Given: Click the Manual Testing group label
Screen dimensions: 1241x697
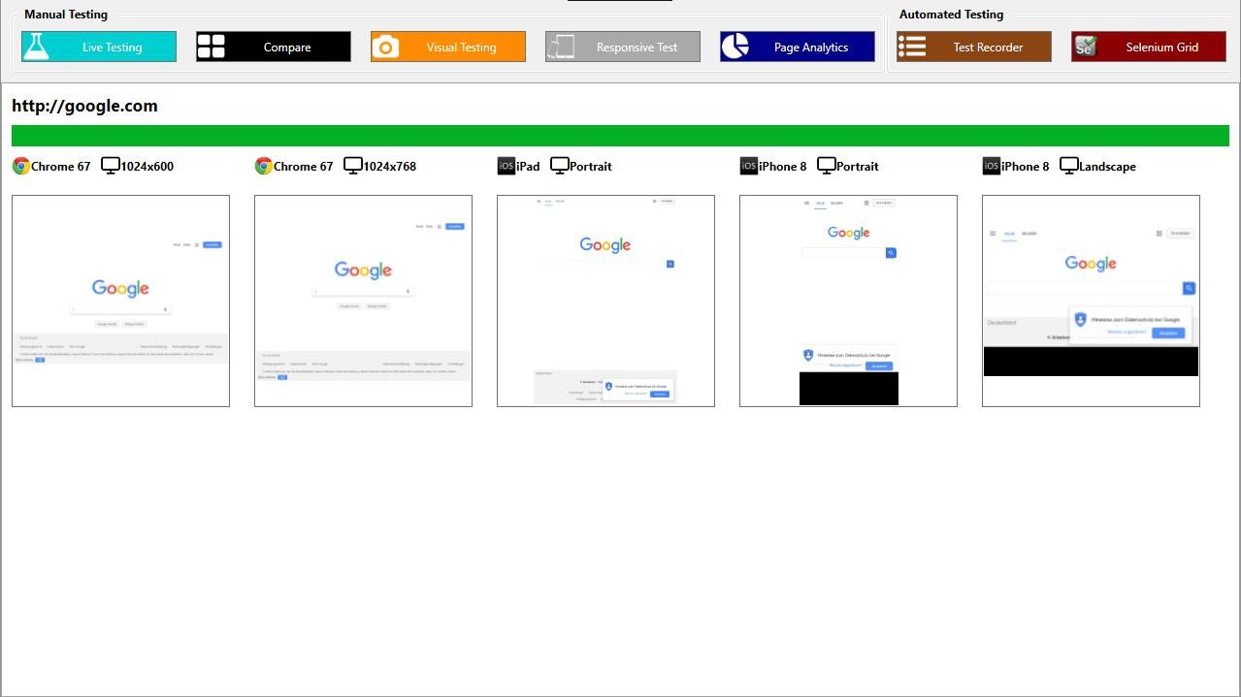Looking at the screenshot, I should tap(66, 15).
